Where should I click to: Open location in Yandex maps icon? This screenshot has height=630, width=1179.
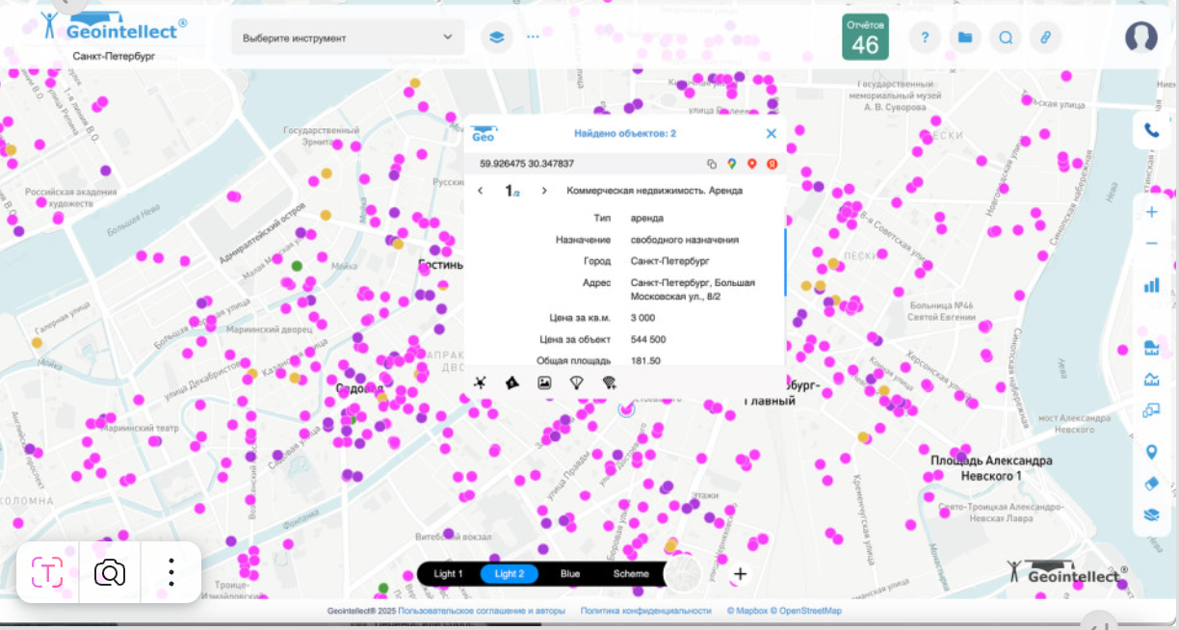(x=772, y=164)
